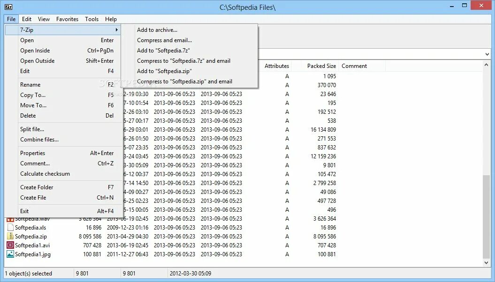
Task: Minimize the 7-Zip window
Action: (x=452, y=6)
